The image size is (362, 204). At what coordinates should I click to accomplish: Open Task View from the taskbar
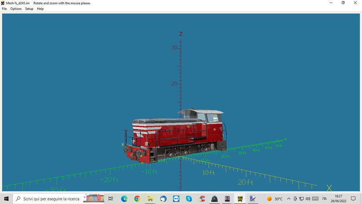pyautogui.click(x=111, y=199)
